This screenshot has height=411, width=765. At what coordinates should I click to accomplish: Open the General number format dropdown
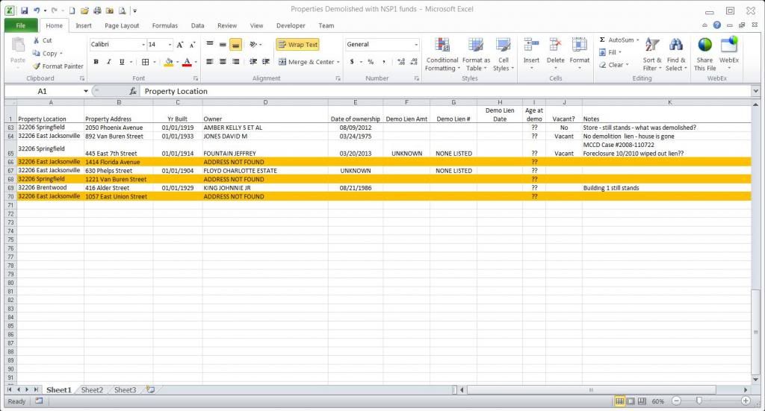(416, 45)
